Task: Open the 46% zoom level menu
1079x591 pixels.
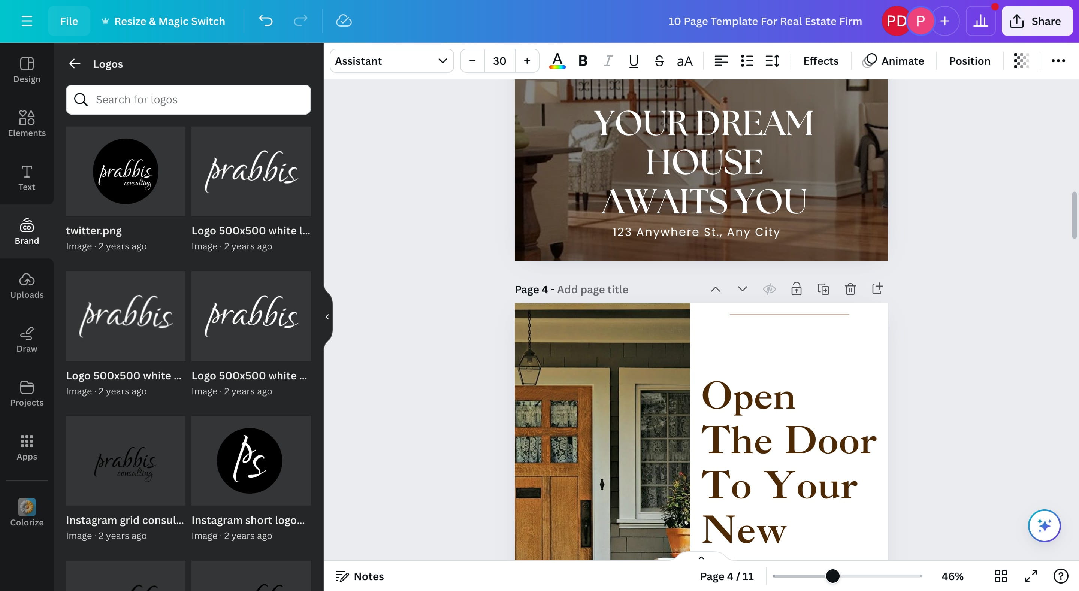Action: point(952,576)
